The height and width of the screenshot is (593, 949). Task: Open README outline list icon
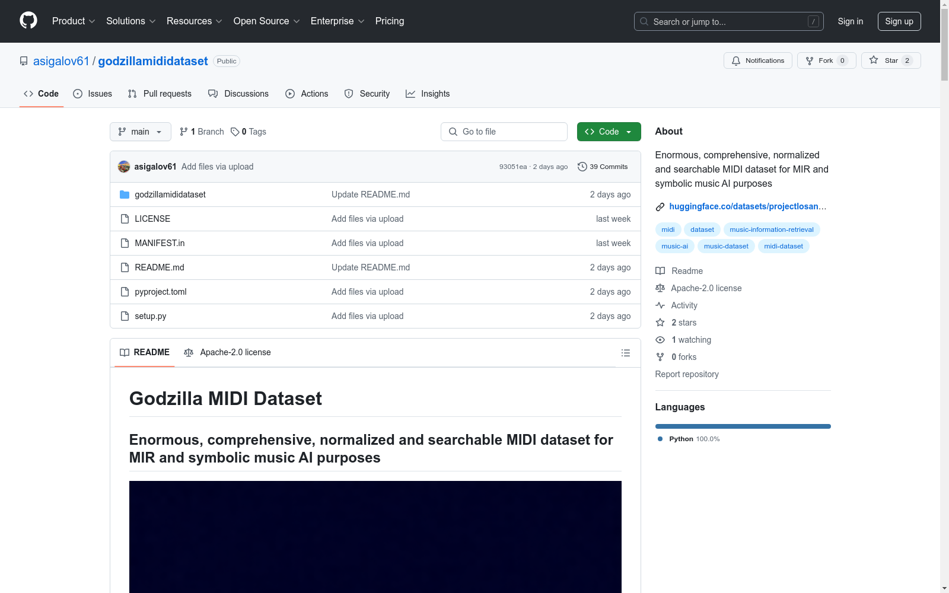tap(625, 353)
